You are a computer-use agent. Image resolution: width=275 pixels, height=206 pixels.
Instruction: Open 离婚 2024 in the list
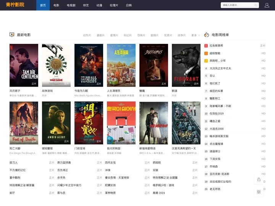coord(159,193)
